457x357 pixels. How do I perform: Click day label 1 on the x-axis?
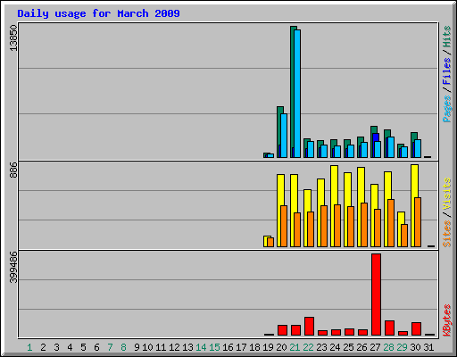click(x=29, y=347)
